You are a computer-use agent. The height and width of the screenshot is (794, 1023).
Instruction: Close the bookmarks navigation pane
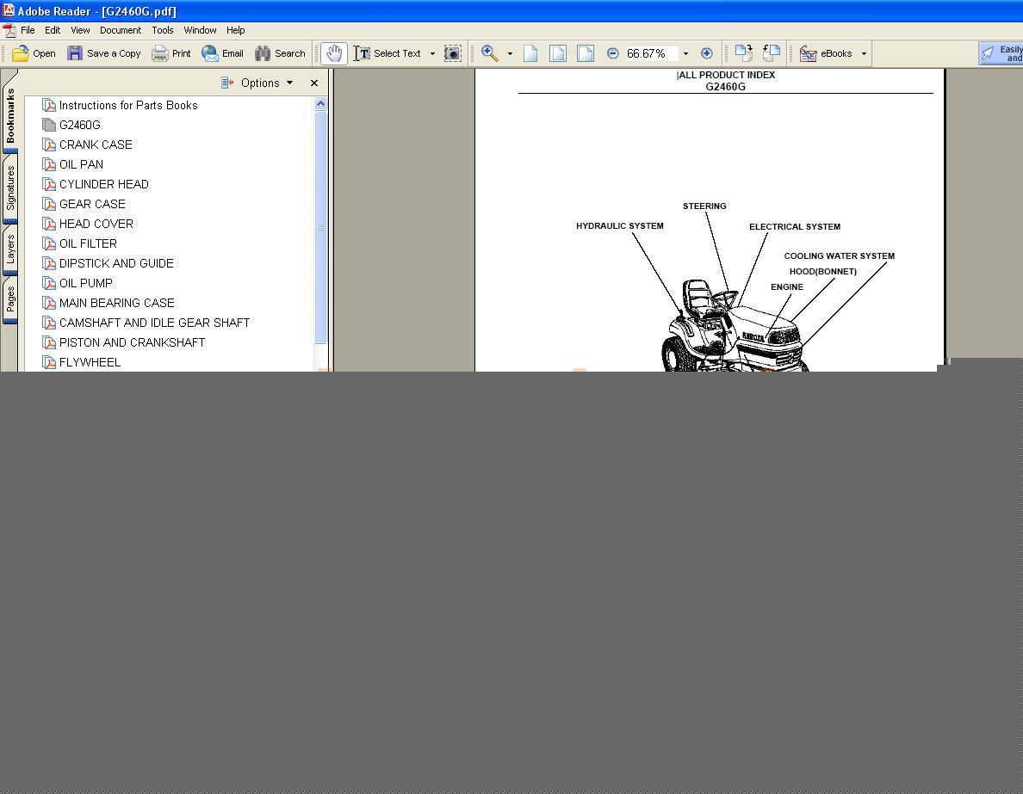click(x=314, y=83)
